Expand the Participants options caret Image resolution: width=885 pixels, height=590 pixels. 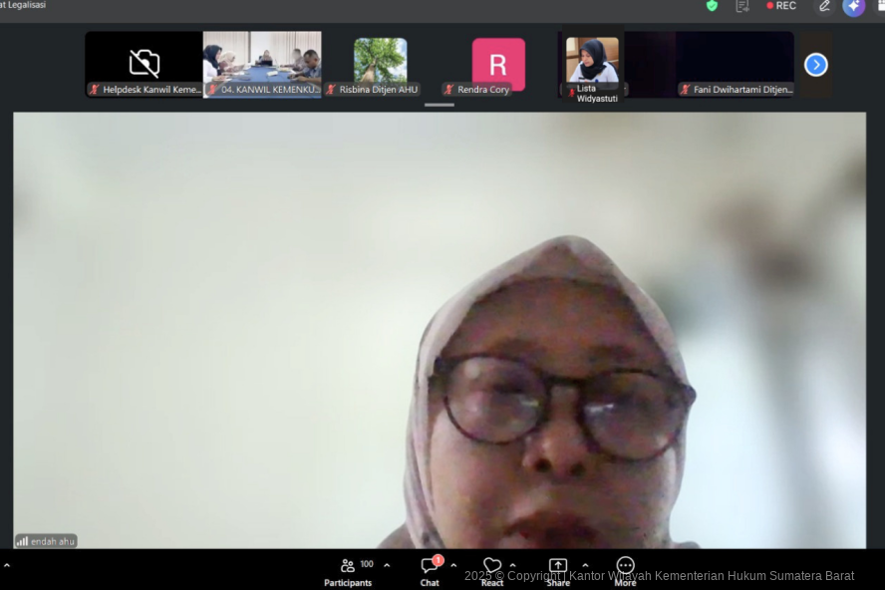click(387, 565)
